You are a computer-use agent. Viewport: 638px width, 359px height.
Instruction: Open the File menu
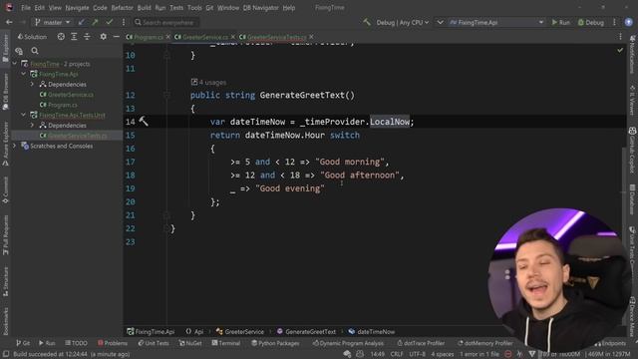(x=26, y=8)
